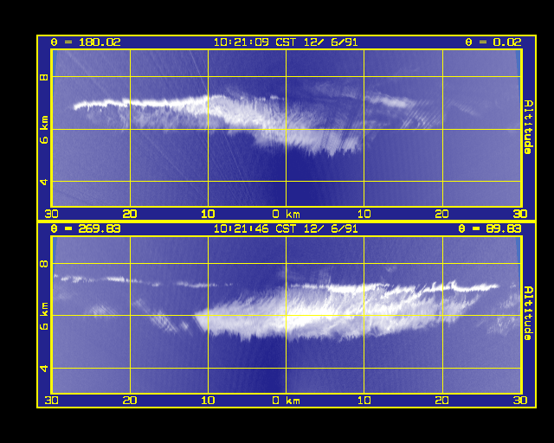Click the "6 km" altitude label in bottom plot
The width and height of the screenshot is (554, 443).
pos(44,316)
